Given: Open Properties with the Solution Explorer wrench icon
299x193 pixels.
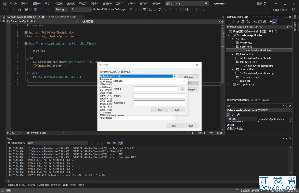Looking at the screenshot, I should (270, 22).
